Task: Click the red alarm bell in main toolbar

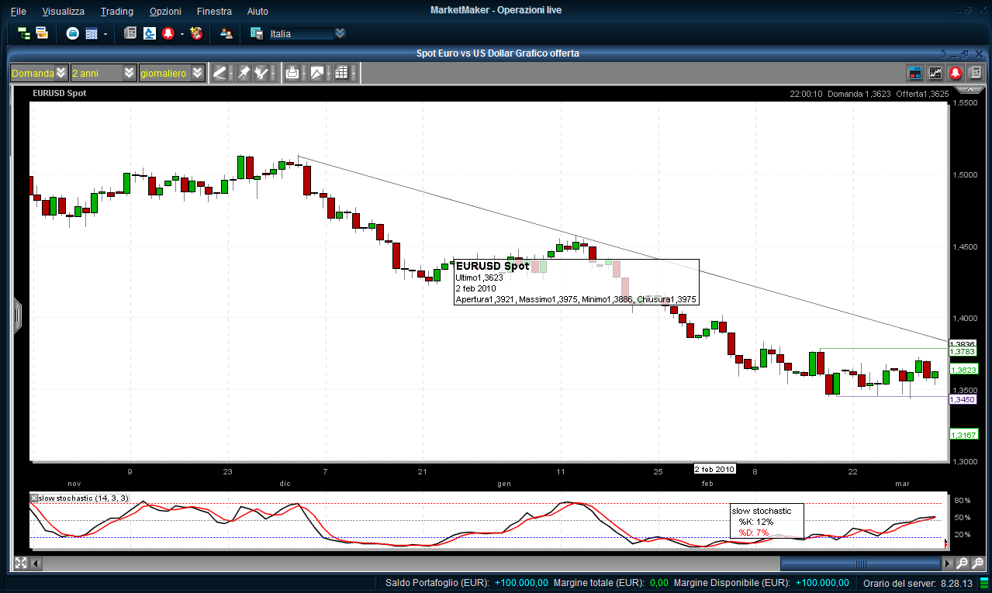Action: pos(168,33)
